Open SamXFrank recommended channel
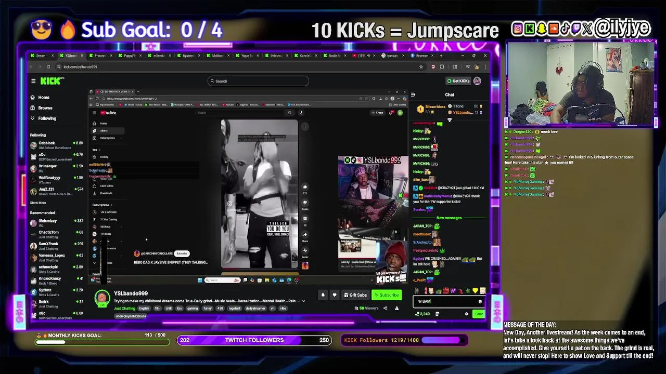666x374 pixels. (57, 246)
